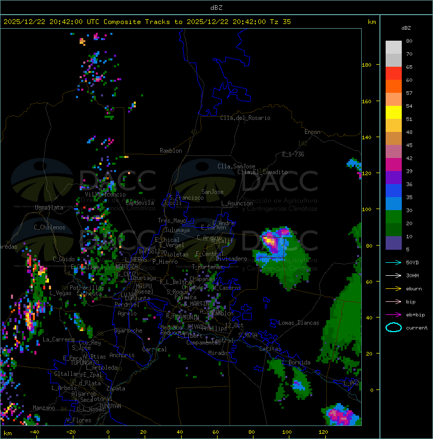Click the 65 value on dBZ scale
The width and height of the screenshot is (433, 439).
(x=409, y=67)
